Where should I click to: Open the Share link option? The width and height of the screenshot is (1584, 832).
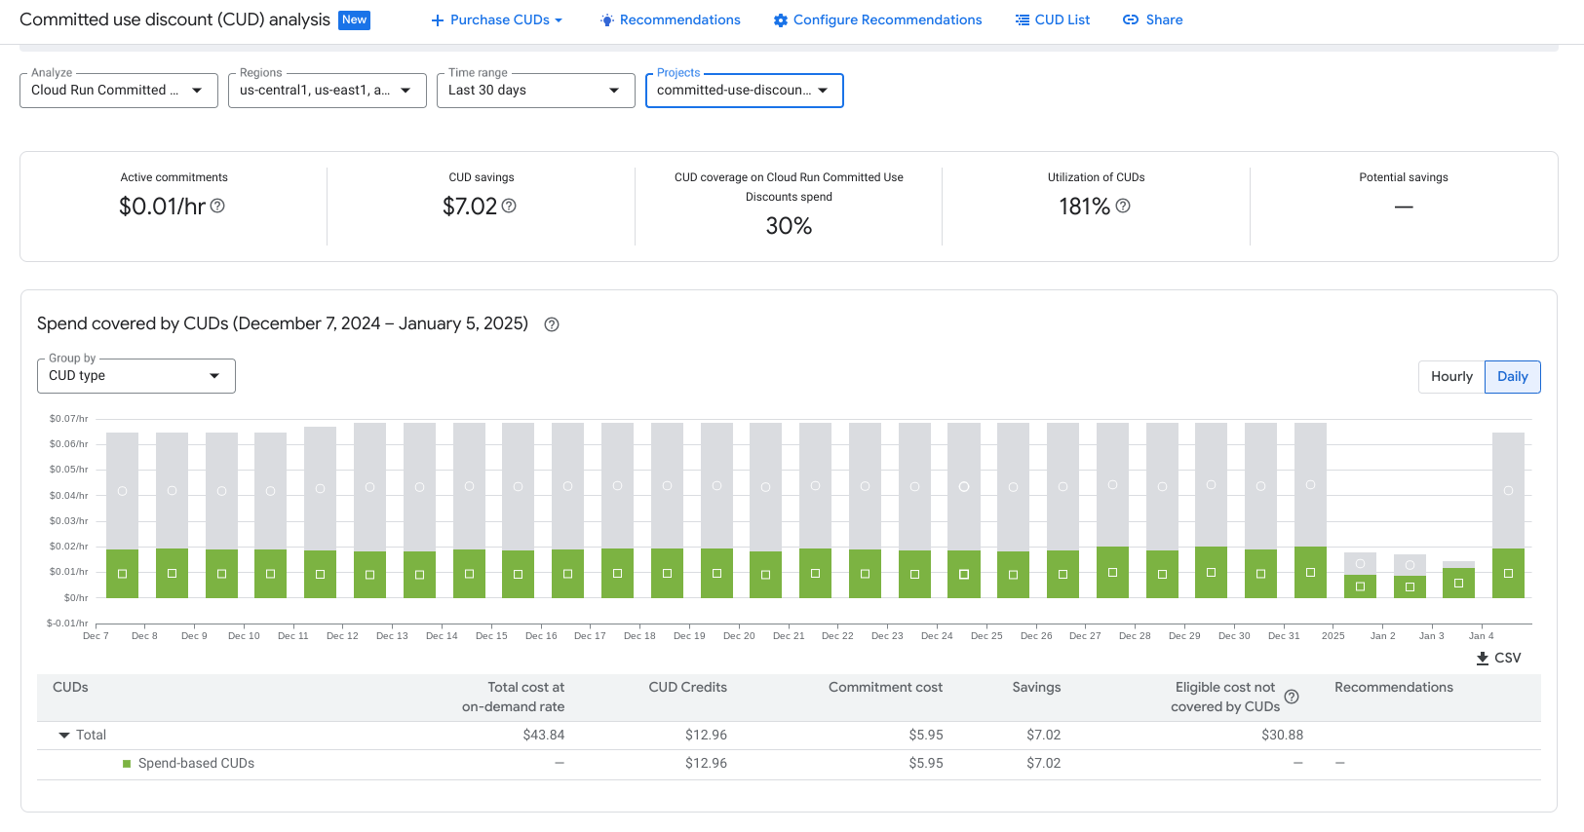click(x=1152, y=19)
